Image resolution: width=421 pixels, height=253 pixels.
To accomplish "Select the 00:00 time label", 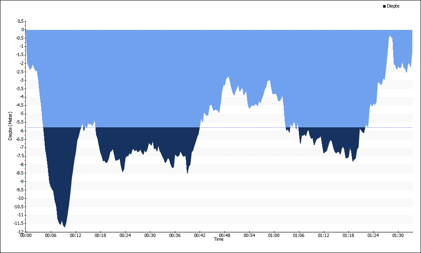I will 26,235.
